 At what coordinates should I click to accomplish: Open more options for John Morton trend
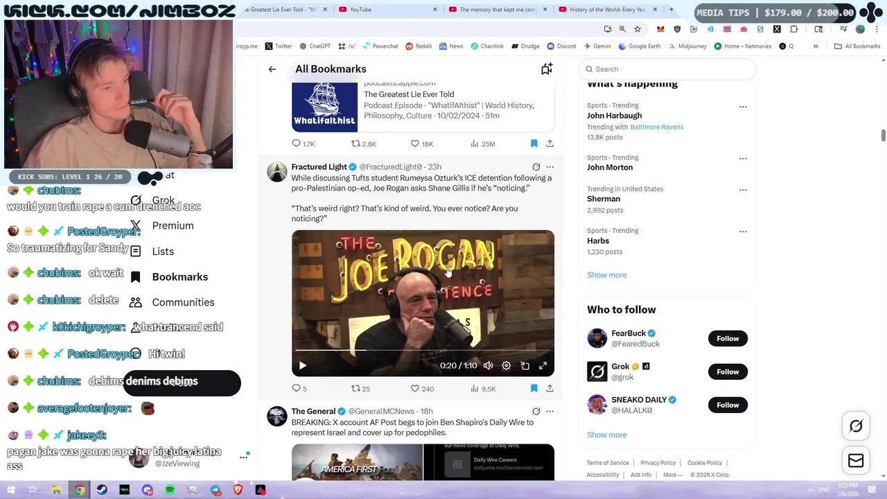coord(743,158)
